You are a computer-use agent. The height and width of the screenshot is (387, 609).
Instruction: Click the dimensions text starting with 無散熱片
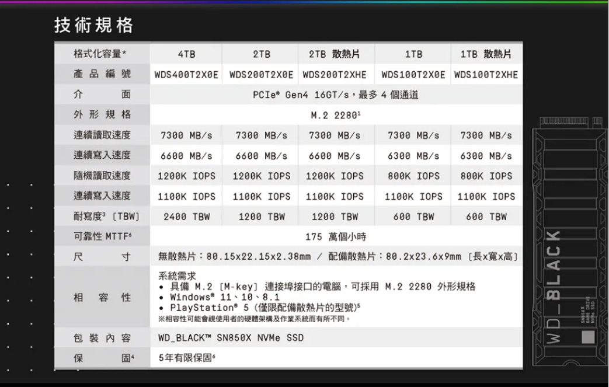[x=338, y=257]
